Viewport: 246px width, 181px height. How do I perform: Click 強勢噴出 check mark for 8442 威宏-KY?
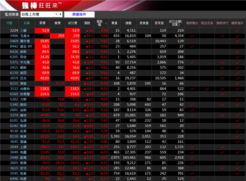click(x=192, y=47)
